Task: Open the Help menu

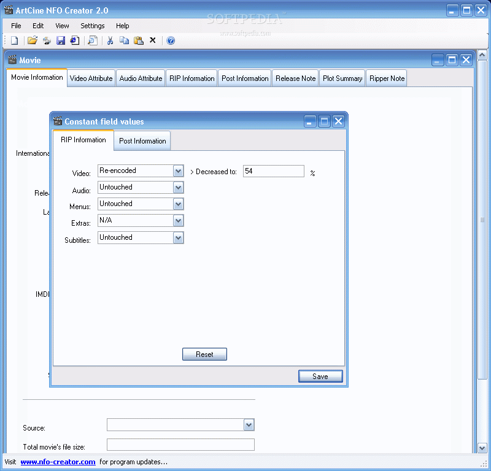Action: (122, 26)
